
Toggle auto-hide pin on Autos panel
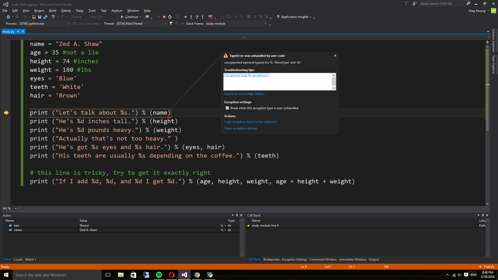pyautogui.click(x=237, y=215)
